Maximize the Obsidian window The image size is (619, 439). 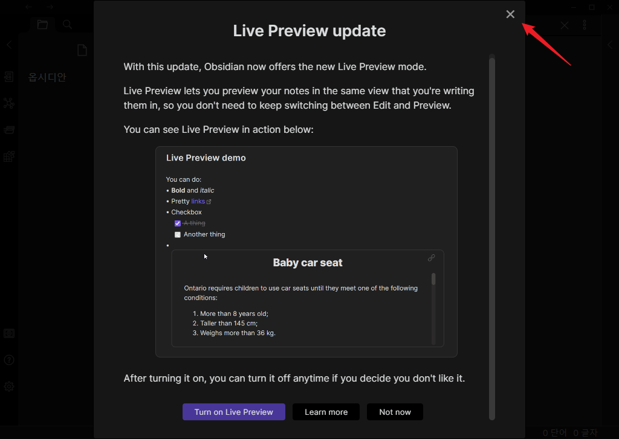point(592,7)
